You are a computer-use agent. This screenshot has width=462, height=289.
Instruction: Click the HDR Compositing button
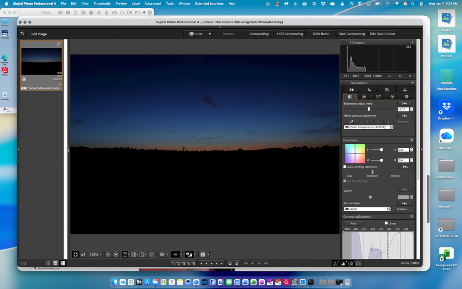(x=290, y=34)
